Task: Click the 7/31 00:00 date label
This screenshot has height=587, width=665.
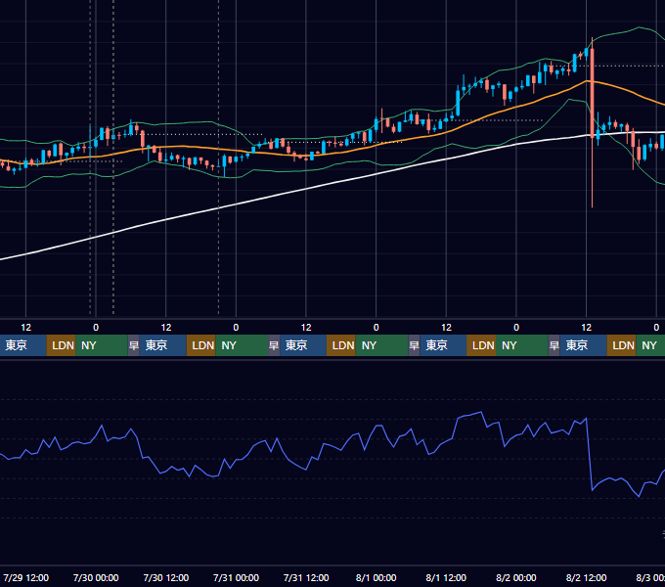Action: 236,577
